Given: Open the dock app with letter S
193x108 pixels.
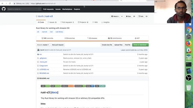Looking at the screenshot, I should pyautogui.click(x=188, y=50).
